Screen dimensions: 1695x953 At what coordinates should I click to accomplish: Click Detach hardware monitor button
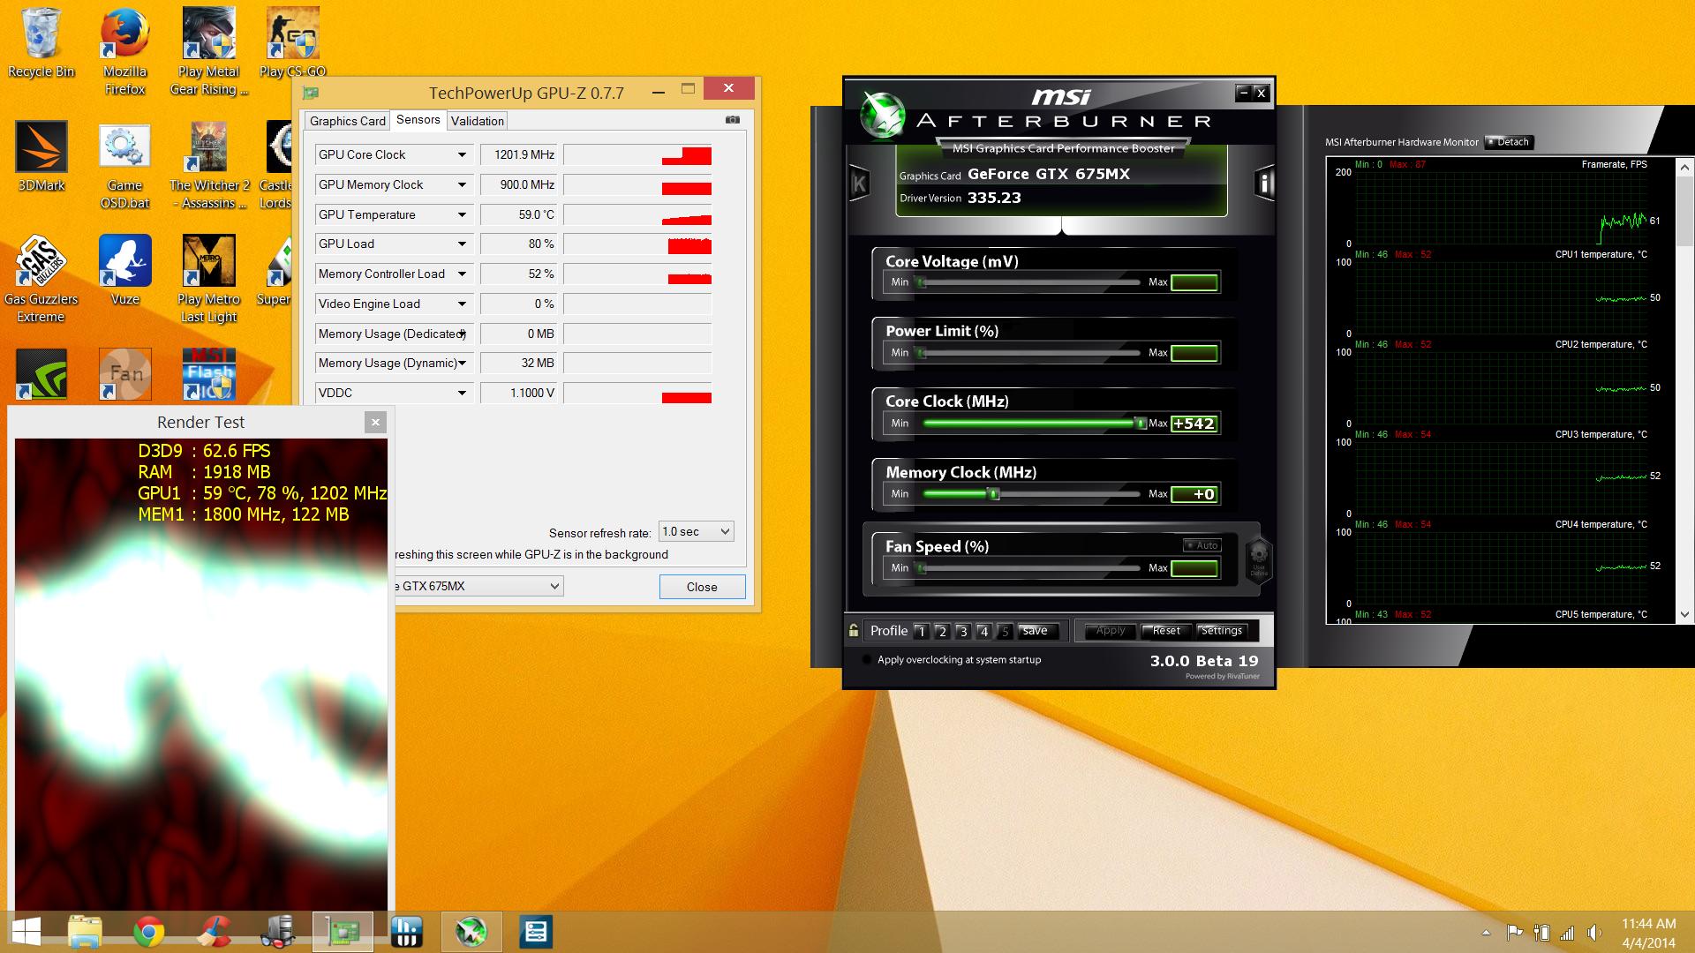pyautogui.click(x=1510, y=142)
